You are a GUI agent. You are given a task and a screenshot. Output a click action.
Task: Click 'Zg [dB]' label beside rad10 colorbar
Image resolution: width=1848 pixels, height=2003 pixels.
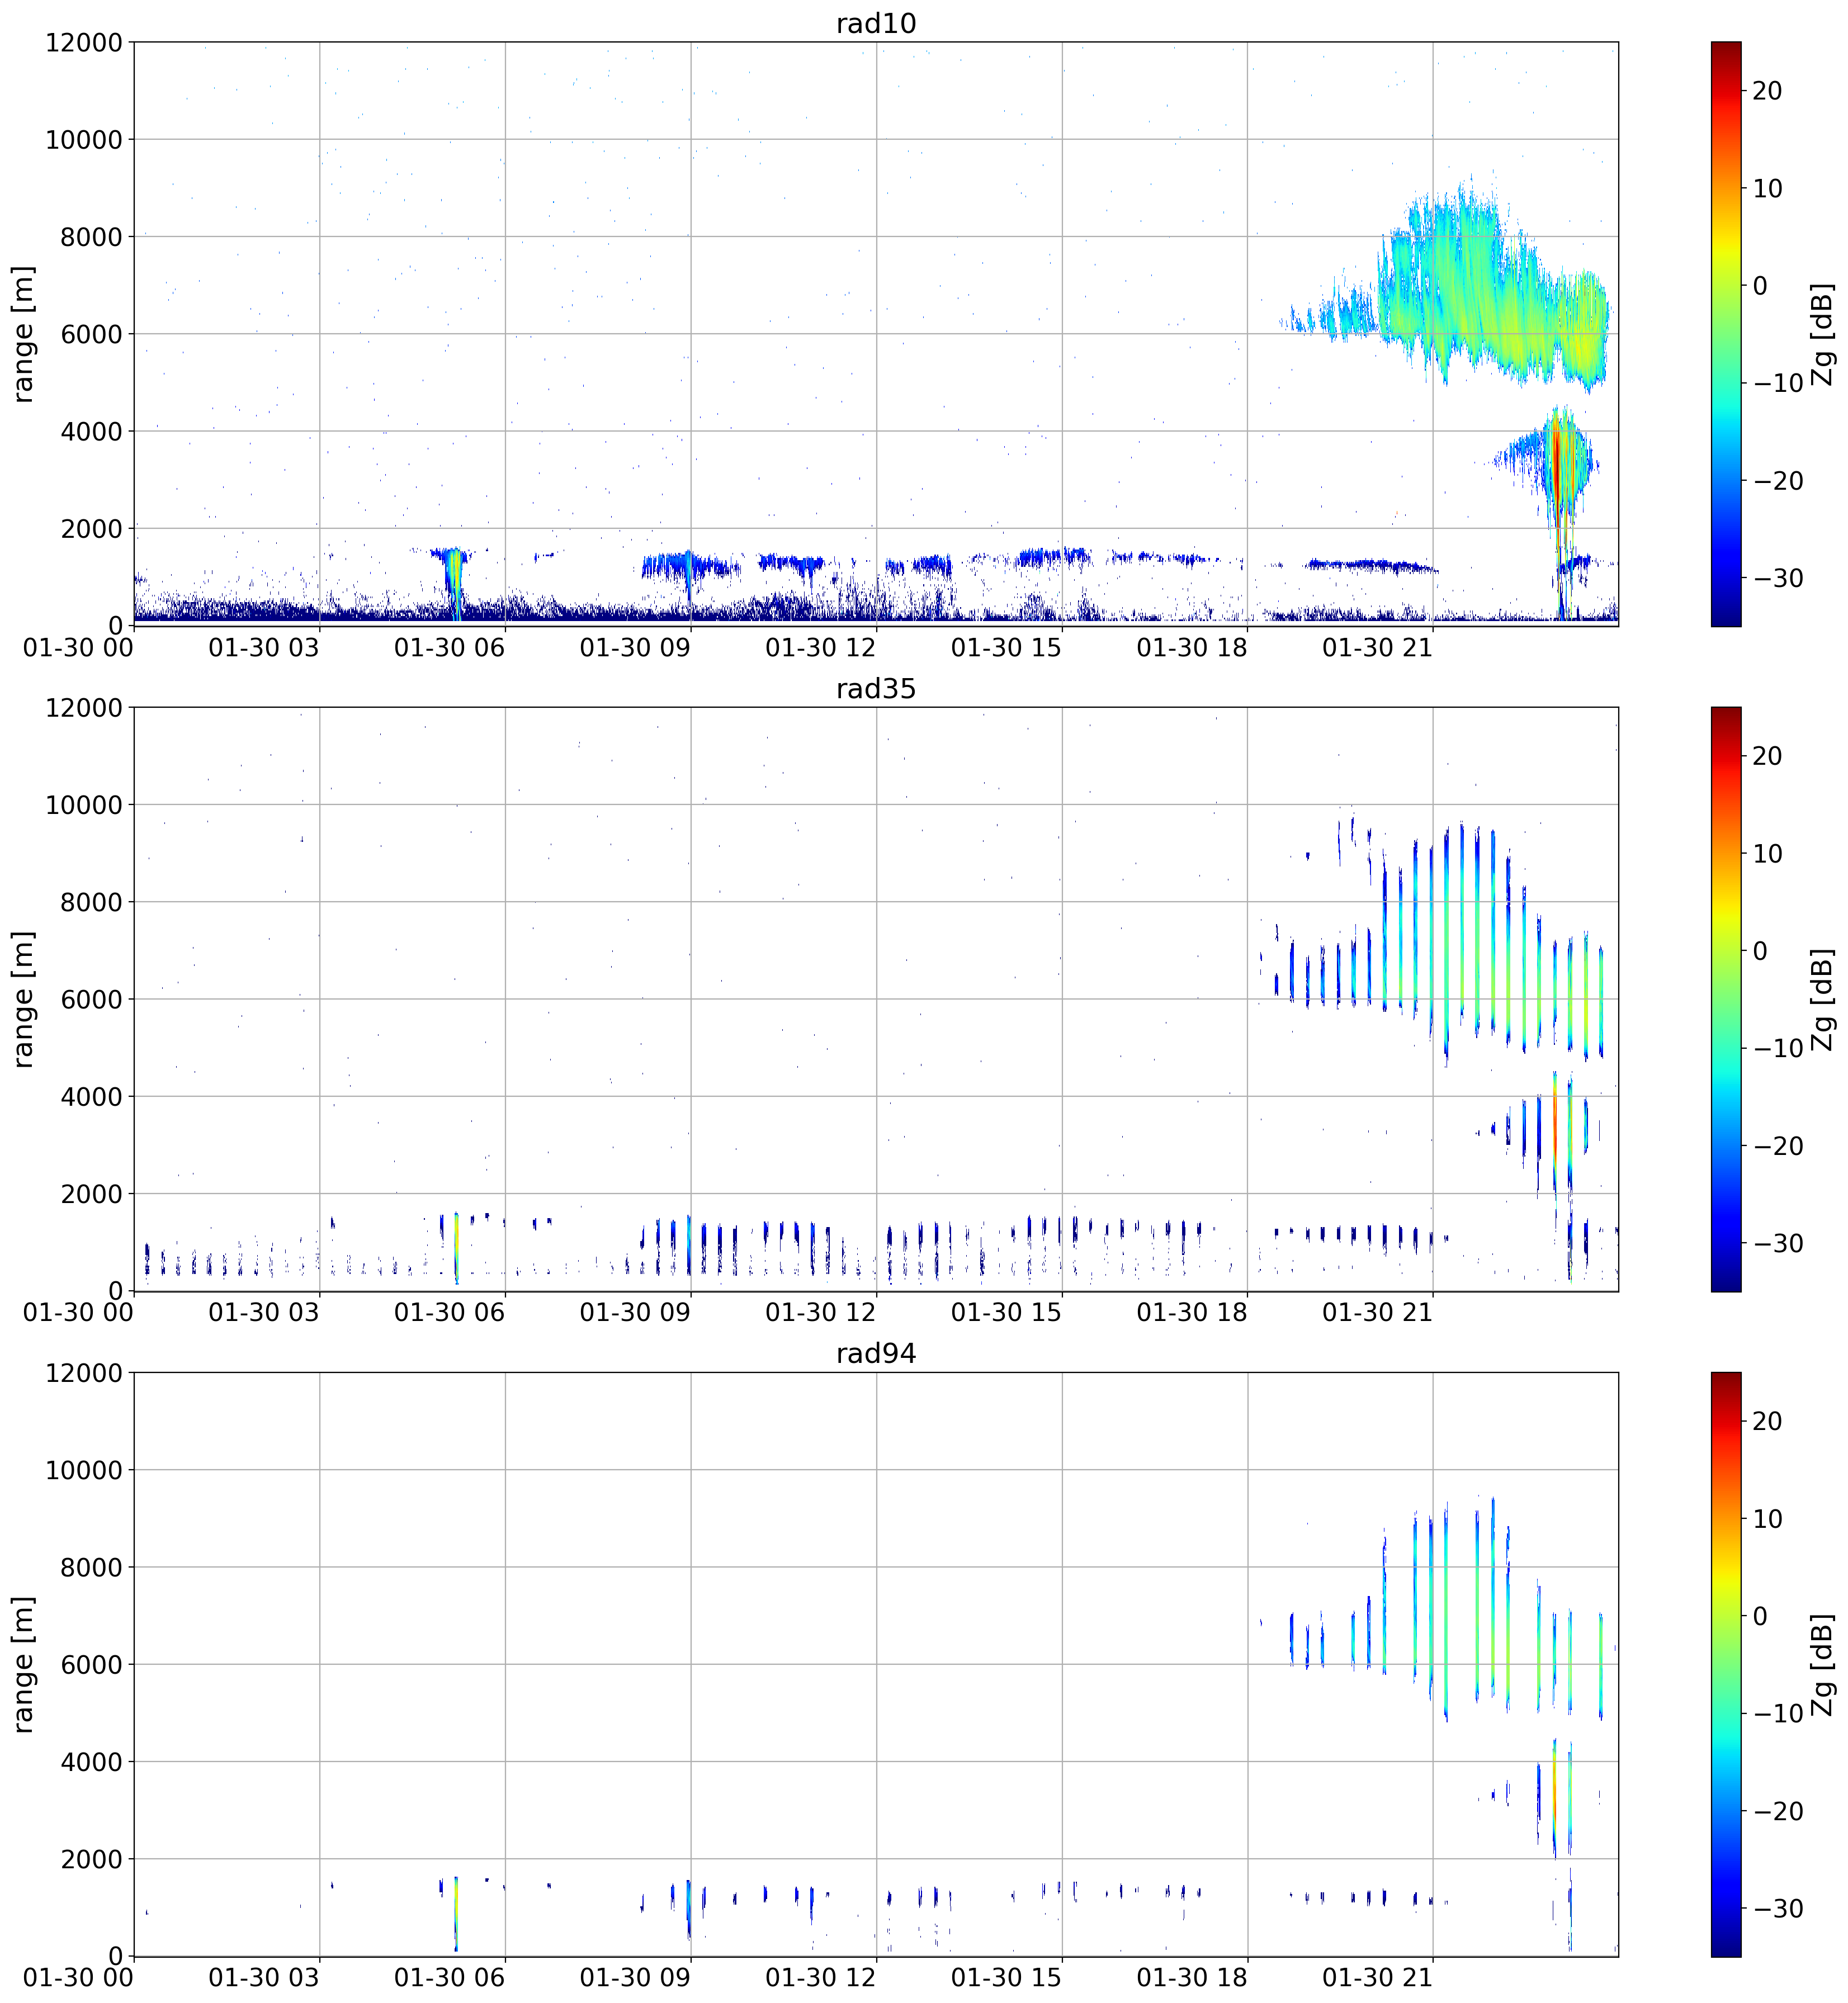[x=1823, y=334]
